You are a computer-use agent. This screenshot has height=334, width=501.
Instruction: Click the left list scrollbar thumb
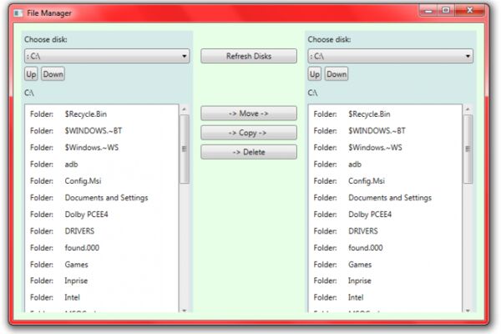tap(184, 149)
